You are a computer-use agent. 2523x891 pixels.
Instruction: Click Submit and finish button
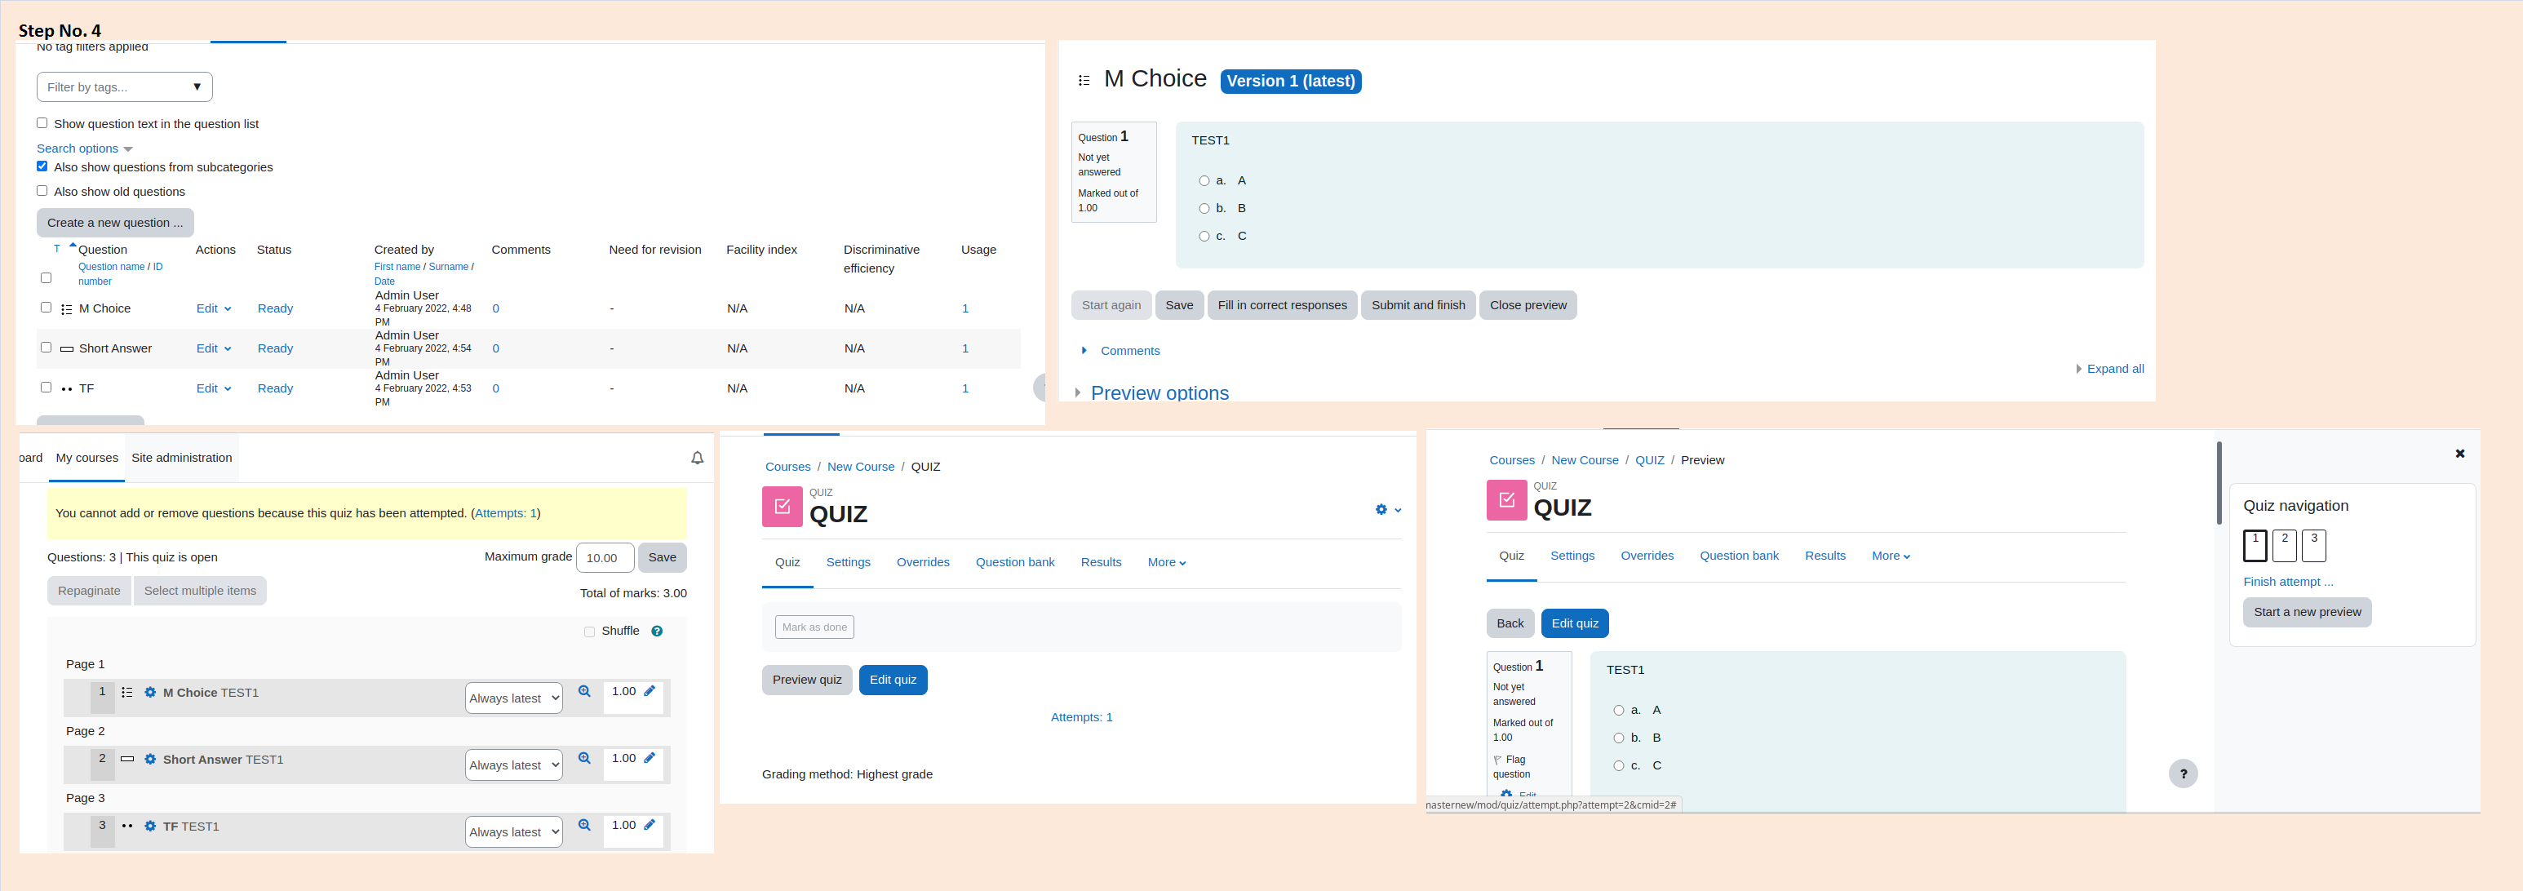pyautogui.click(x=1418, y=305)
